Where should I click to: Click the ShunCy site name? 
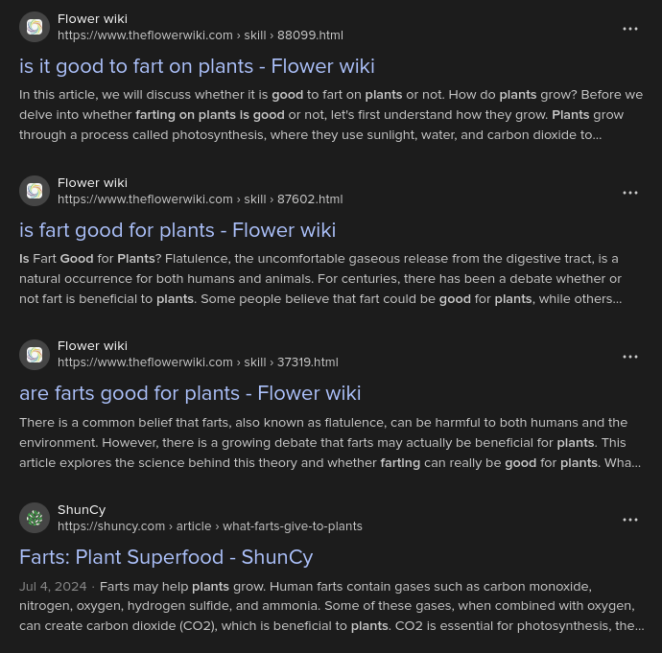(x=82, y=510)
